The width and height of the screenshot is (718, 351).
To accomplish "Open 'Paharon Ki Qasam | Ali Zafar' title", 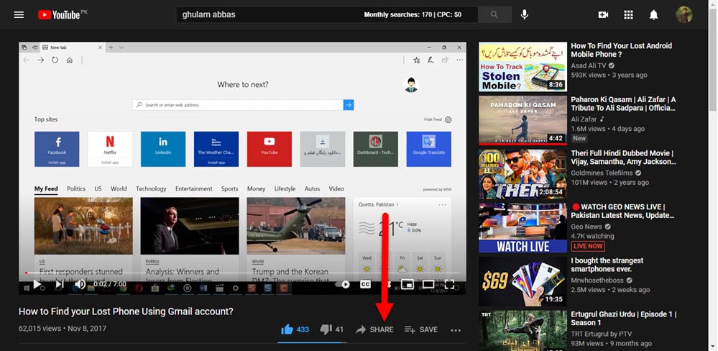I will 623,104.
